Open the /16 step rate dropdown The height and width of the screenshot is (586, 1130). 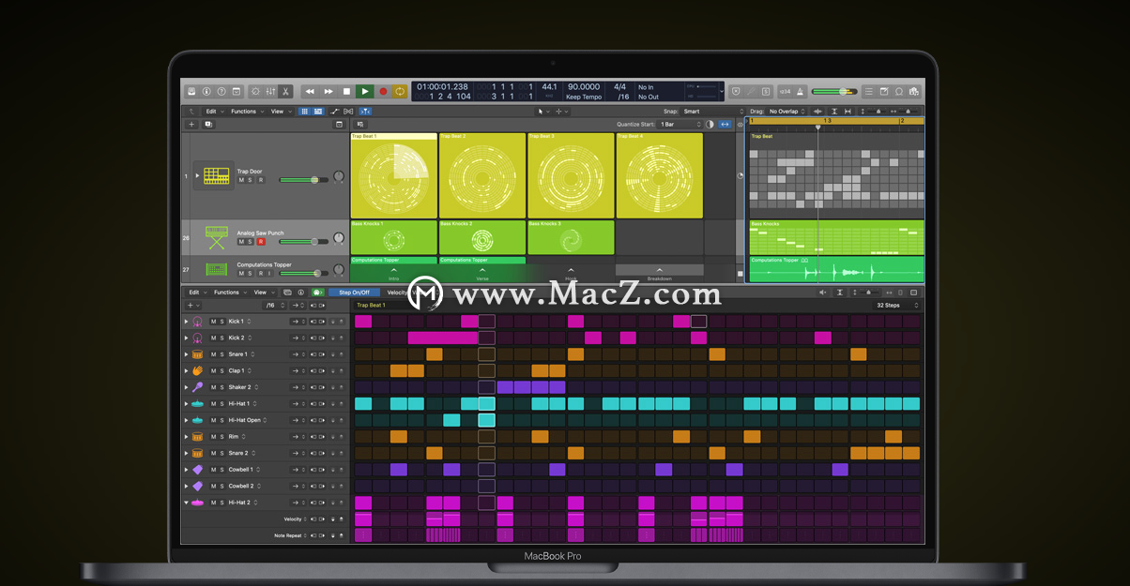(273, 306)
